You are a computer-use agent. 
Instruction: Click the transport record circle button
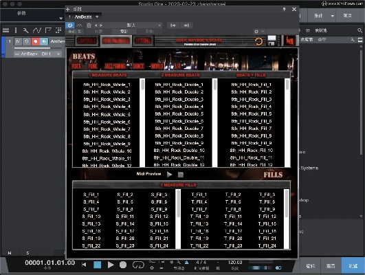coord(123,265)
